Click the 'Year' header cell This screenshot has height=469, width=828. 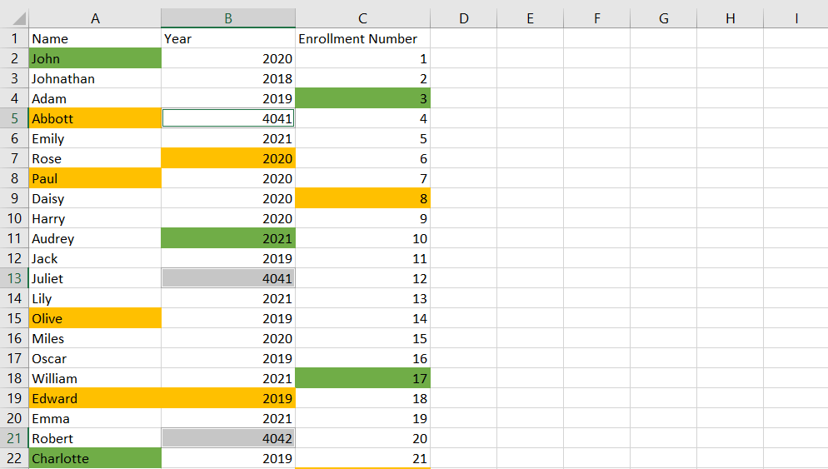[228, 38]
